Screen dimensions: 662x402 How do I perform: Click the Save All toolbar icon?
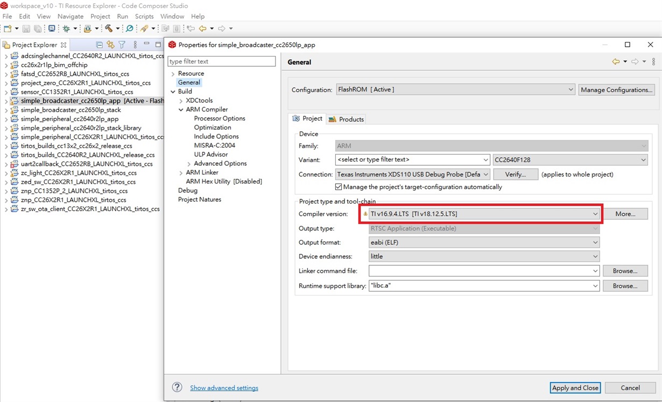click(x=38, y=29)
